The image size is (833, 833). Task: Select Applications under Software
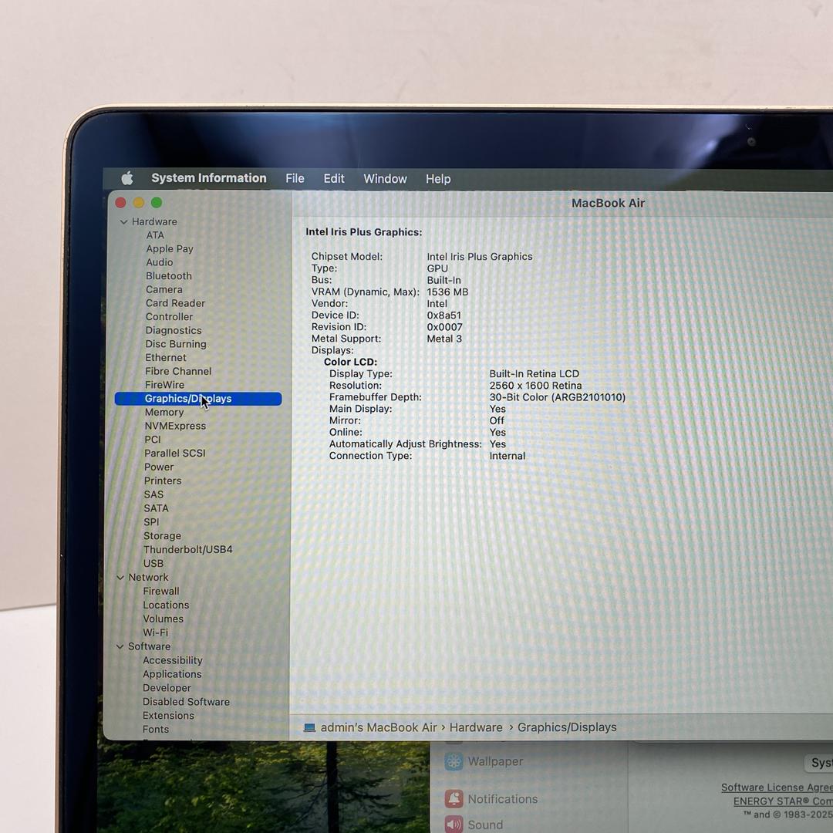click(172, 674)
